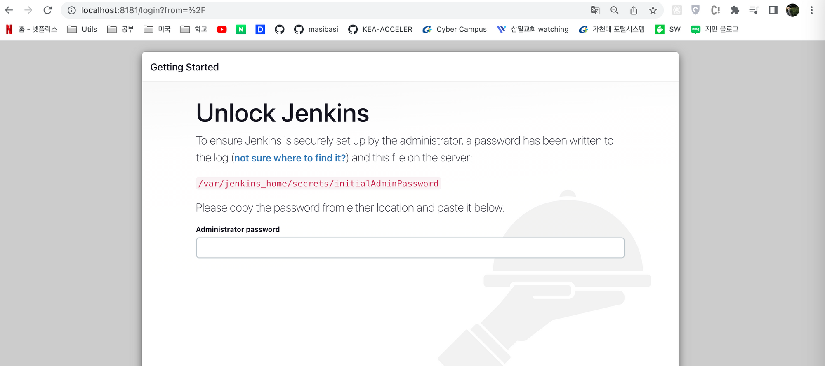Screen dimensions: 825x366
Task: Expand the 학교 bookmark folder
Action: [193, 29]
